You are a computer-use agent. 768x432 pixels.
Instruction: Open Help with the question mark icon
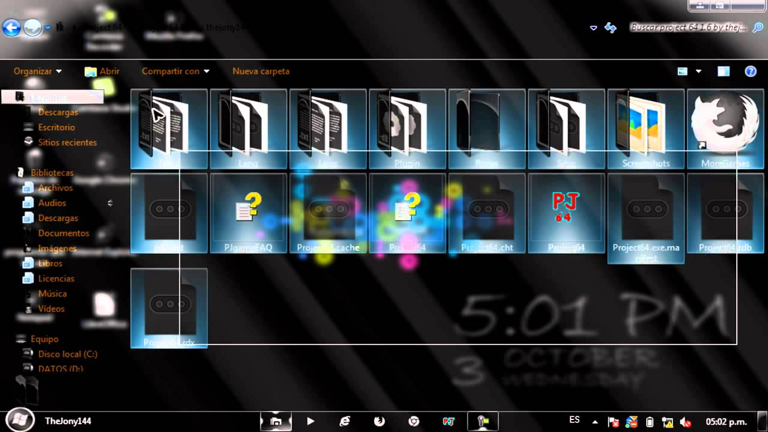751,71
